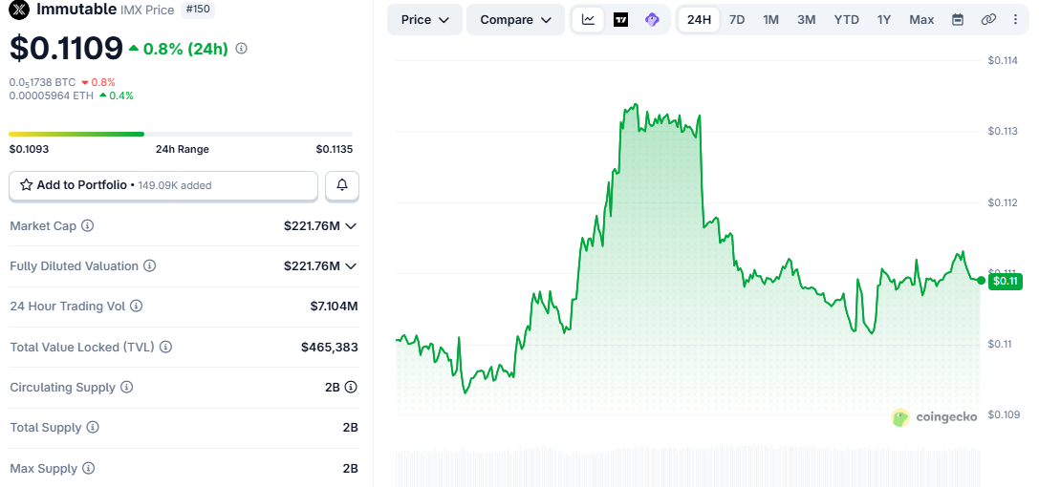Click the $0.1093 range low value
Image resolution: width=1039 pixels, height=487 pixels.
click(x=29, y=149)
